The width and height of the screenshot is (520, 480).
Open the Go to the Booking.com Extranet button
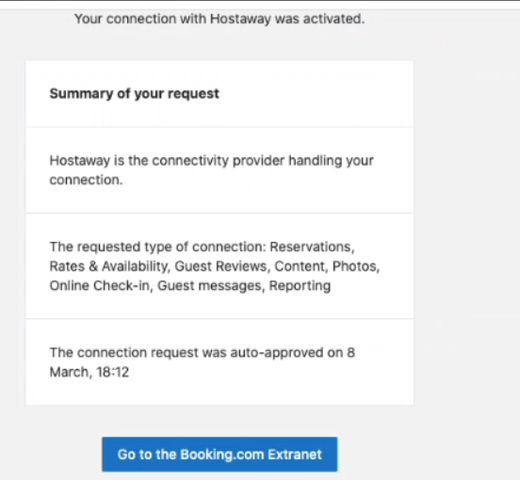coord(219,455)
